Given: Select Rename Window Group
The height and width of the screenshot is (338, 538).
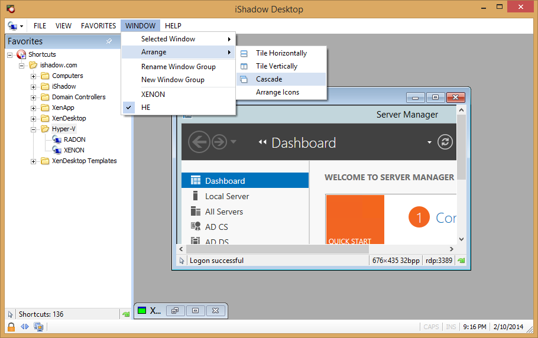Looking at the screenshot, I should tap(178, 67).
